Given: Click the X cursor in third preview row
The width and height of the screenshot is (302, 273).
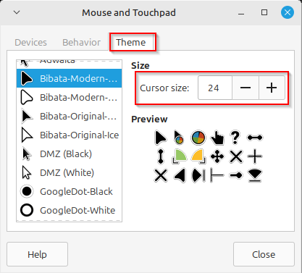Looking at the screenshot, I should pyautogui.click(x=161, y=175).
